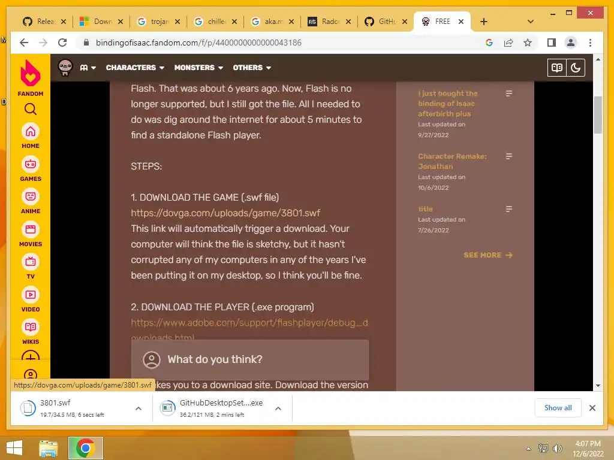This screenshot has width=614, height=460.
Task: Click the address bar URL
Action: click(x=198, y=43)
